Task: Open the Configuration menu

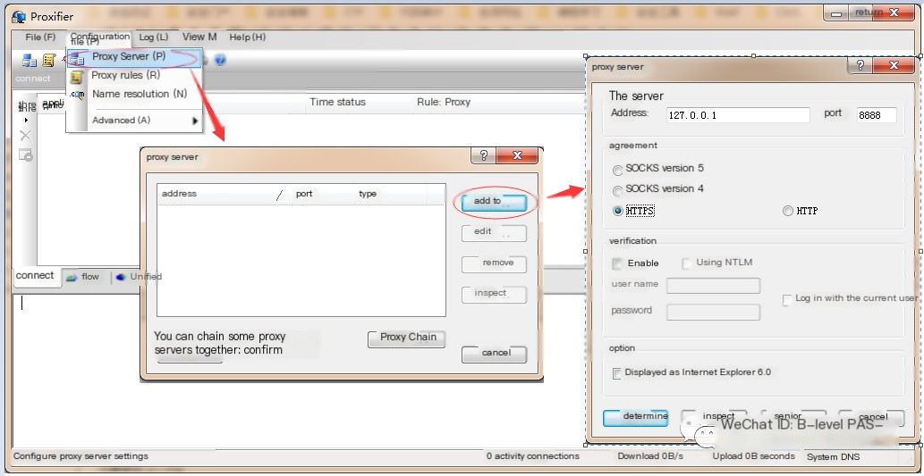Action: click(x=99, y=37)
